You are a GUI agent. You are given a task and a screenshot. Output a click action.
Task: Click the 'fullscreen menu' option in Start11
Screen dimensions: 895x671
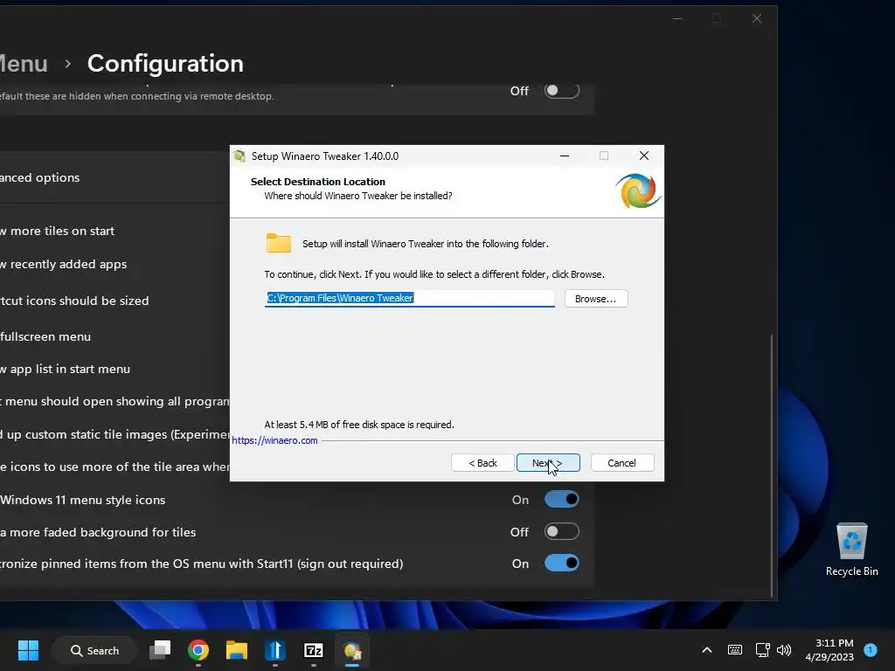click(45, 336)
